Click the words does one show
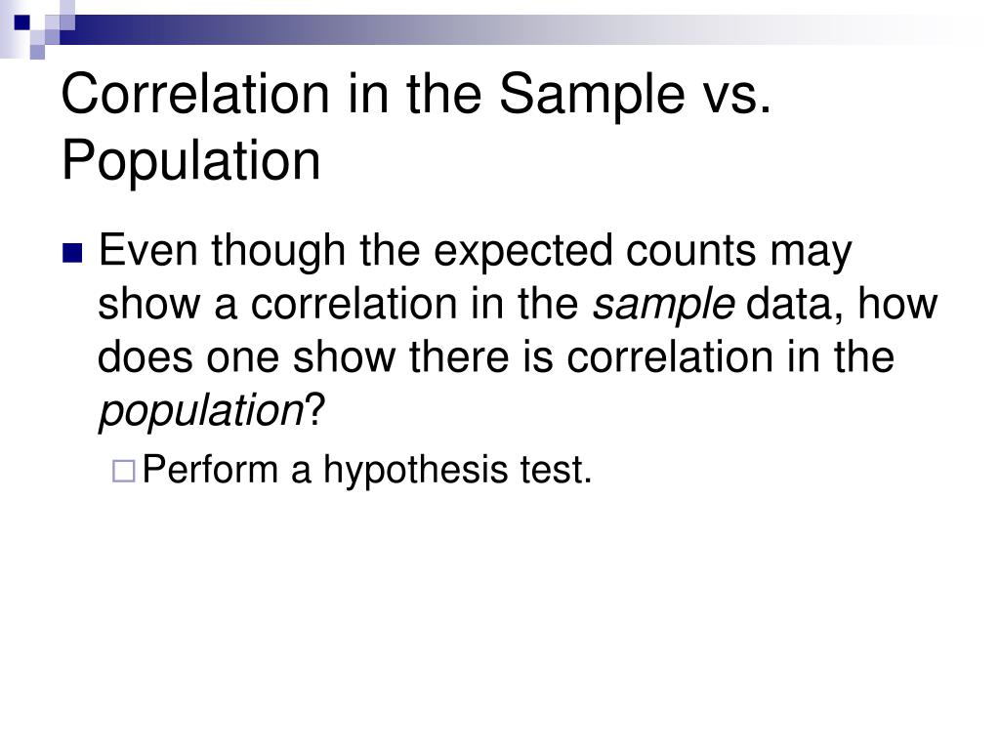 (x=246, y=355)
